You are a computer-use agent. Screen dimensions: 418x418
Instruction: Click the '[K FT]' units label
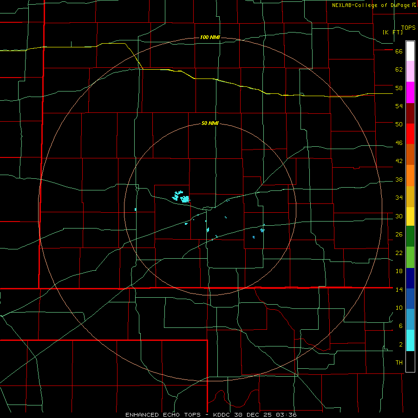(392, 32)
